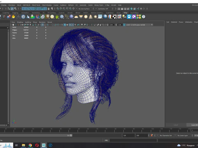Click the teal render view status icon

pyautogui.click(x=132, y=9)
